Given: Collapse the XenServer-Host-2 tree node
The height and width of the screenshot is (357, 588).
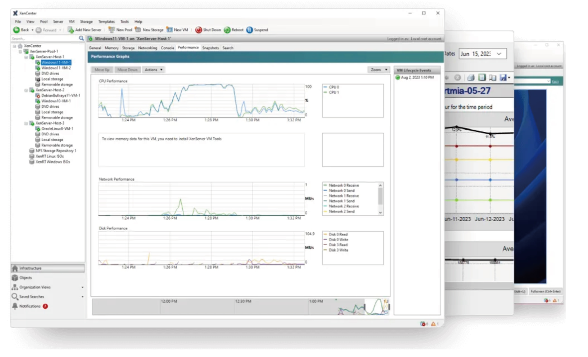Looking at the screenshot, I should click(26, 90).
